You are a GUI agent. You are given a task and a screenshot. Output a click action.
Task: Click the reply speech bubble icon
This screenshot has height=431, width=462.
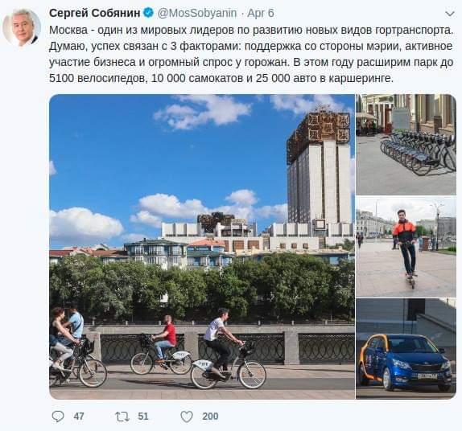point(58,417)
